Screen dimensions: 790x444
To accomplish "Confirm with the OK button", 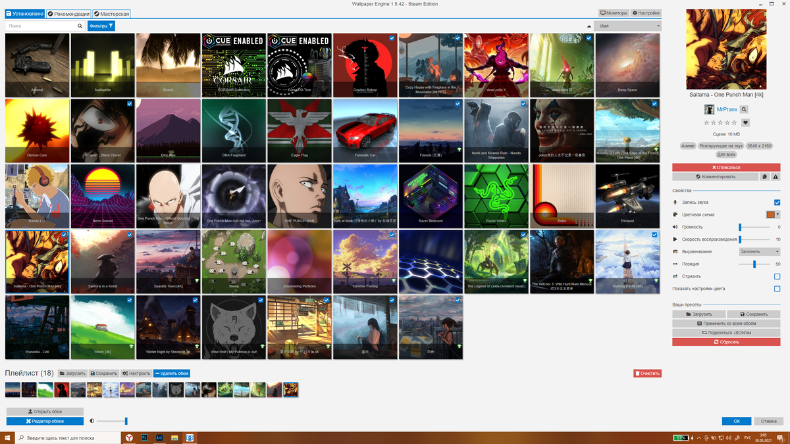I will click(737, 421).
